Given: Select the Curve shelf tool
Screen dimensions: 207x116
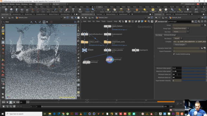Looking at the screenshot, I should point(48,10).
